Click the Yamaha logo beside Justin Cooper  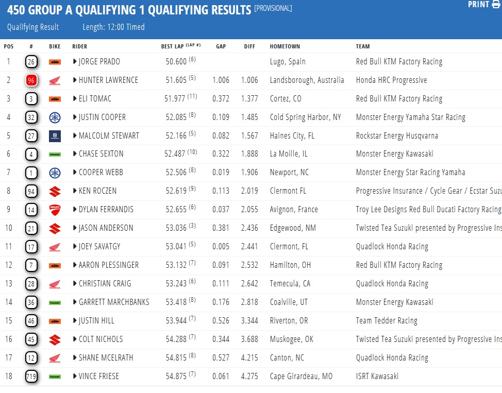pos(55,117)
